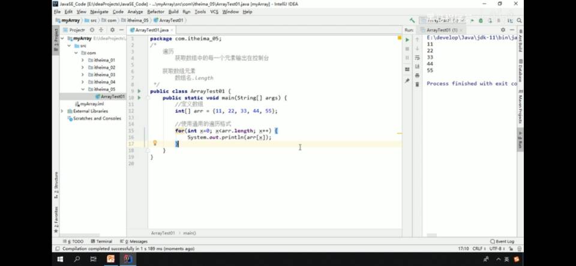The image size is (576, 266).
Task: Click the Build project hammer icon
Action: pyautogui.click(x=412, y=20)
